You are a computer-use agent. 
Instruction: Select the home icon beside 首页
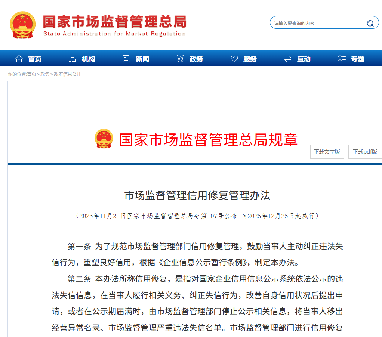[19, 58]
